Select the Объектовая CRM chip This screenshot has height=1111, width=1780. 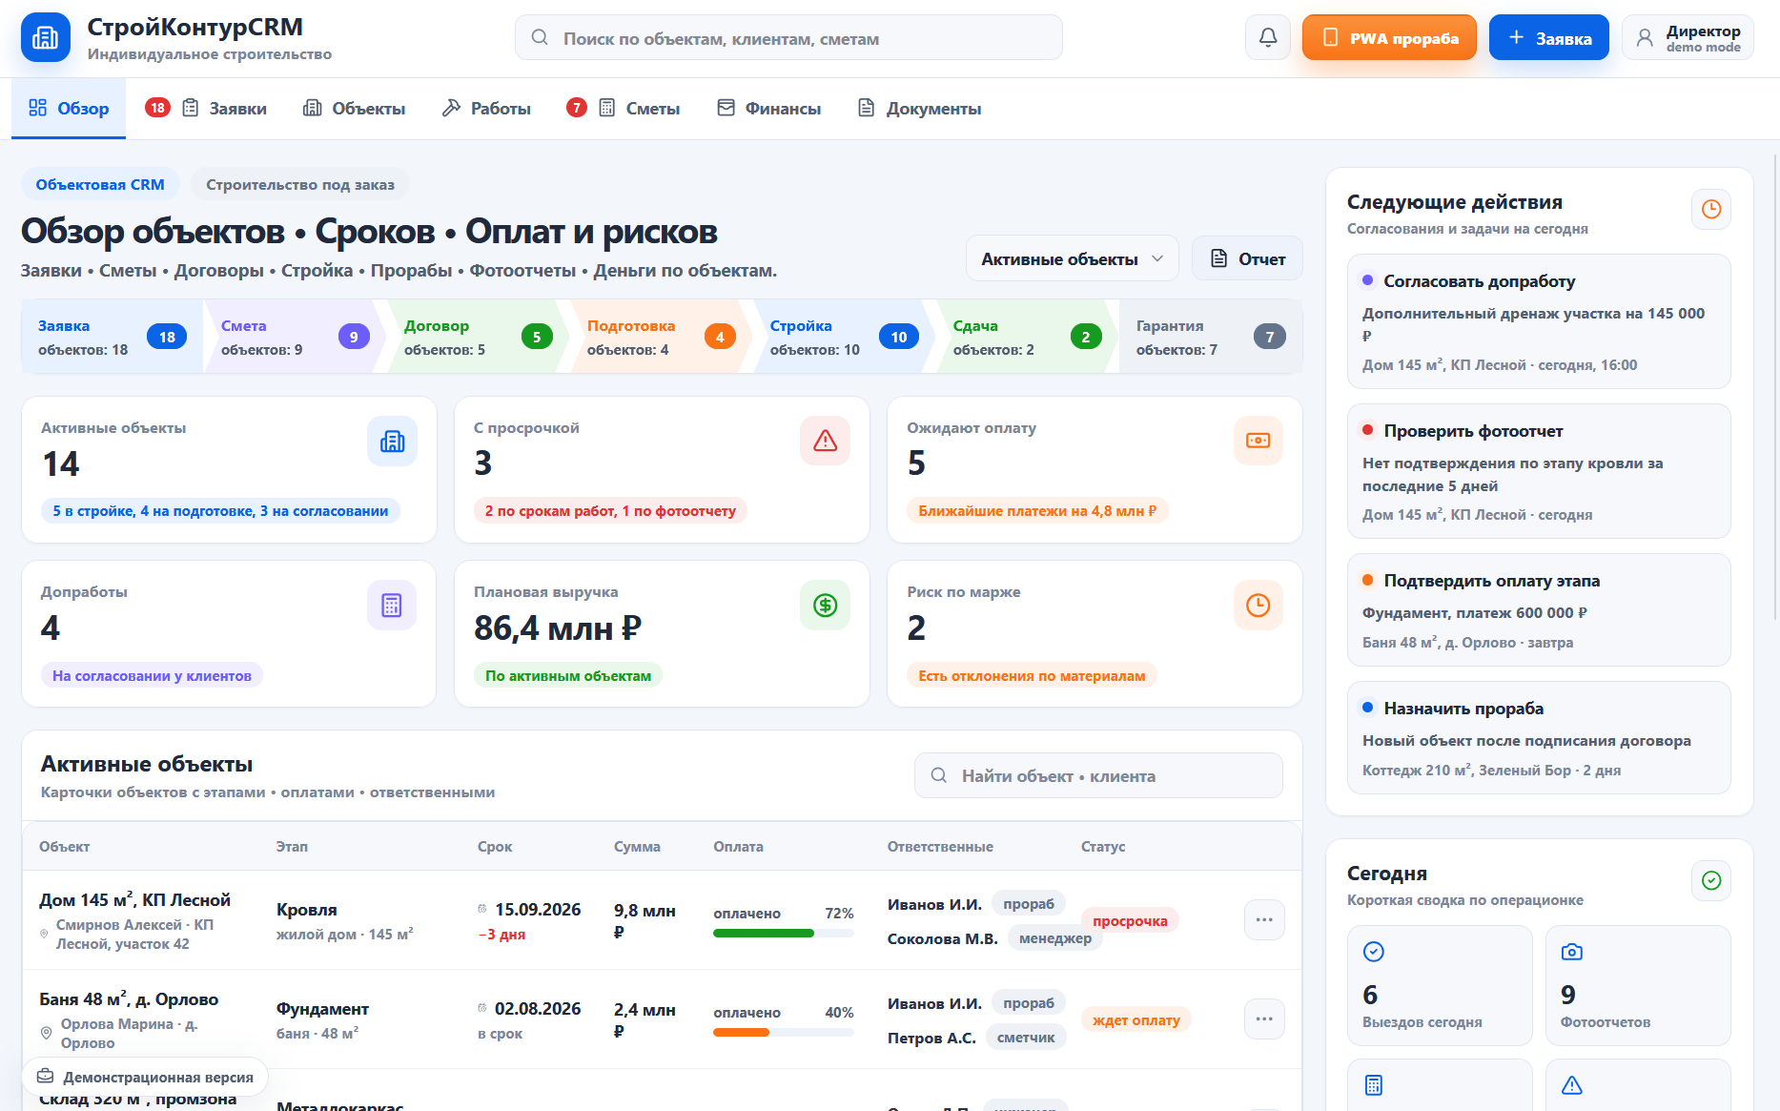100,184
